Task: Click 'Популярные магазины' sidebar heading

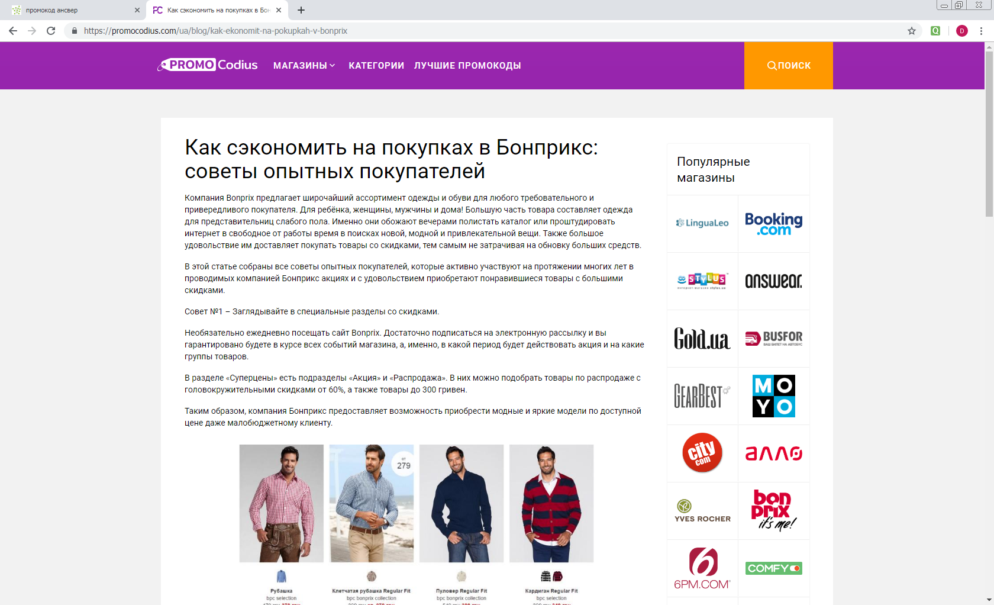Action: tap(714, 169)
